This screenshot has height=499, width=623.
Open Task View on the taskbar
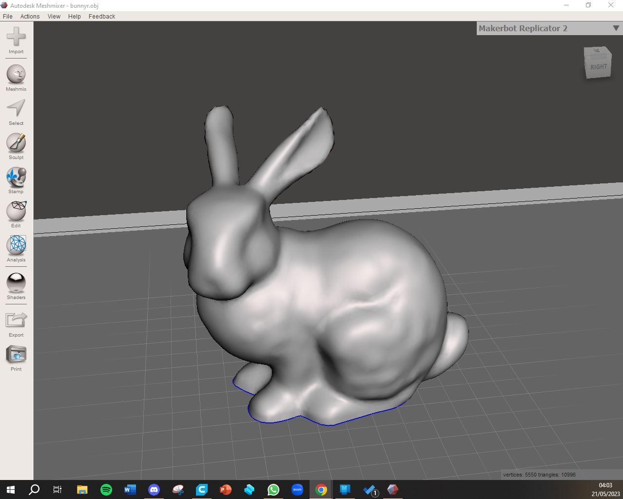(x=58, y=489)
